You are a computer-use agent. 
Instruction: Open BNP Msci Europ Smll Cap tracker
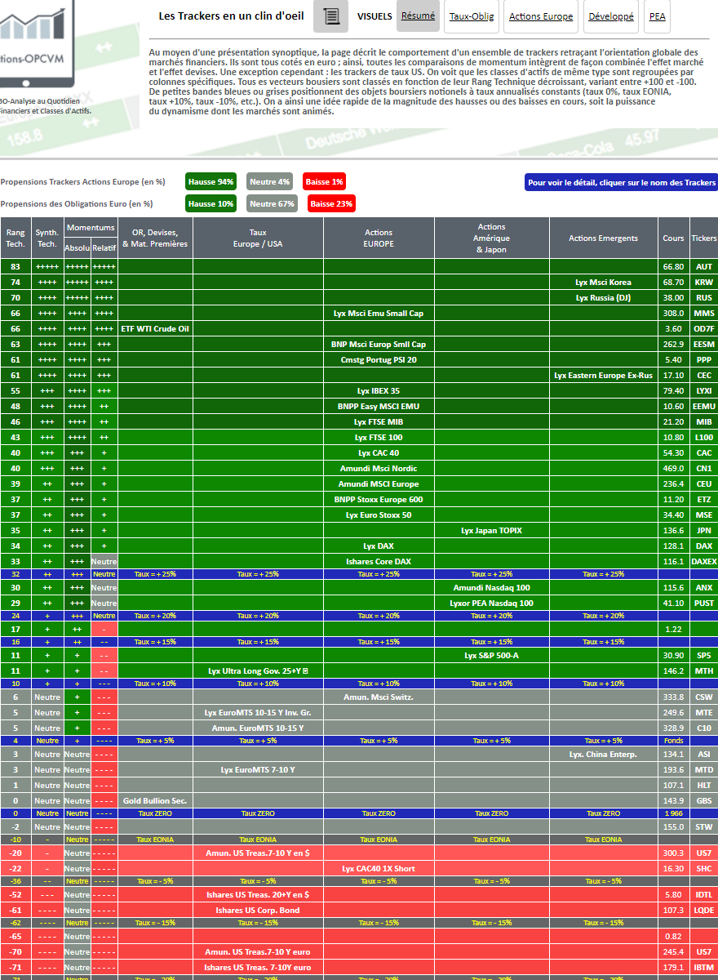[379, 344]
